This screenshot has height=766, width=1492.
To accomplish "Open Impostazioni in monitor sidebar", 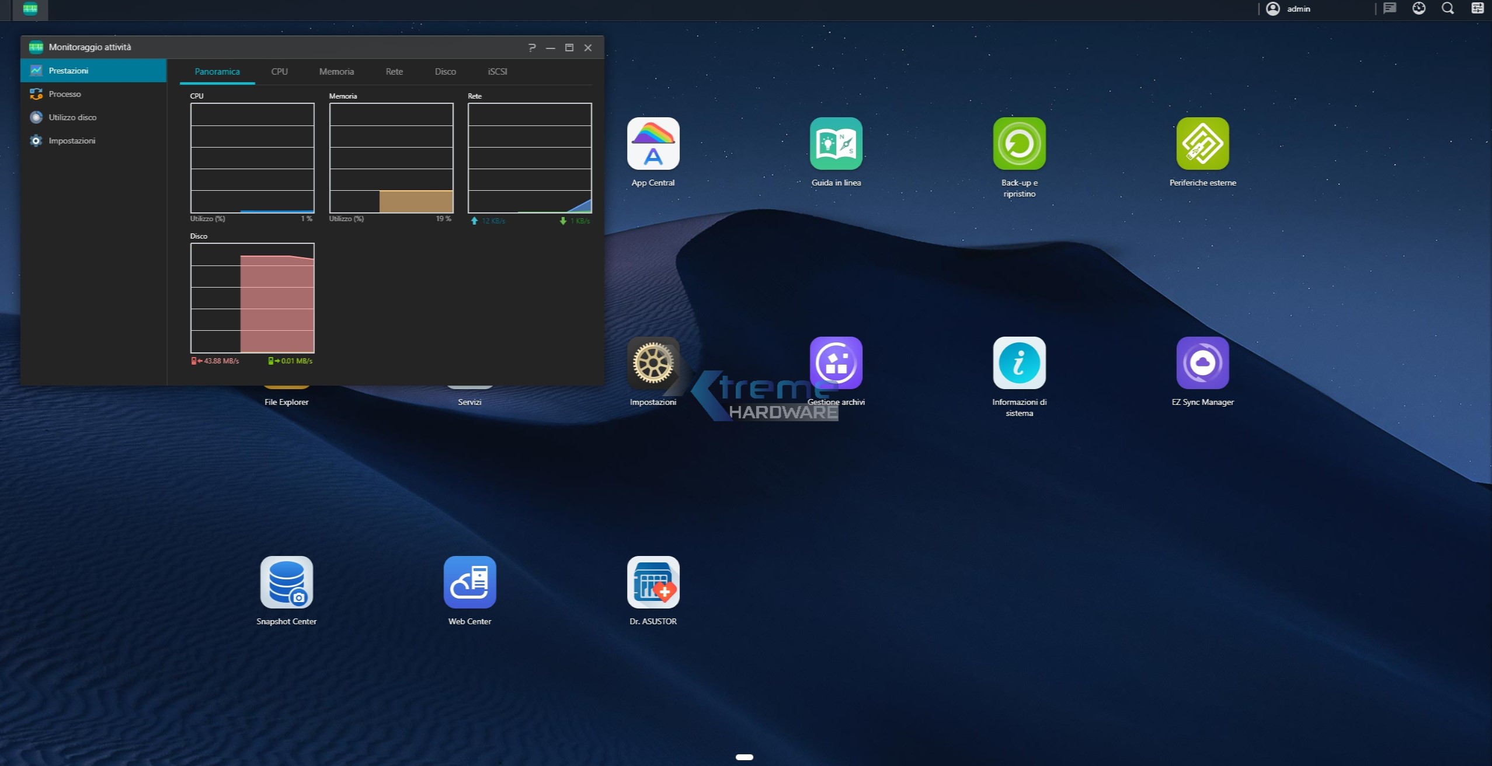I will pos(72,141).
